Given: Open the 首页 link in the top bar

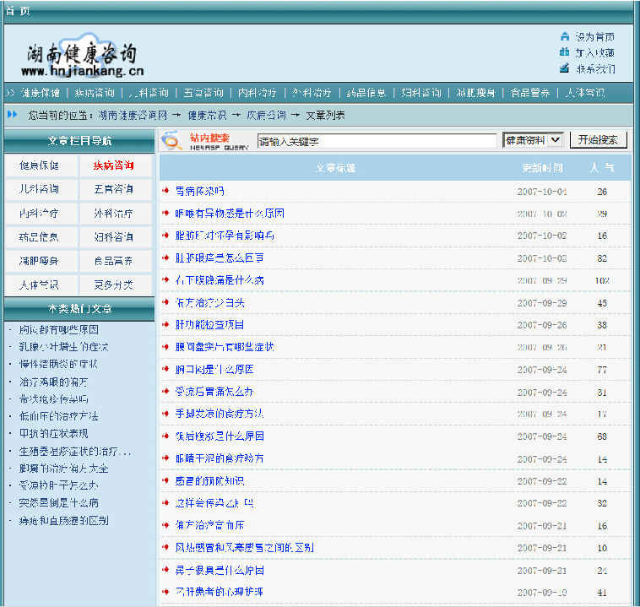Looking at the screenshot, I should pyautogui.click(x=18, y=11).
